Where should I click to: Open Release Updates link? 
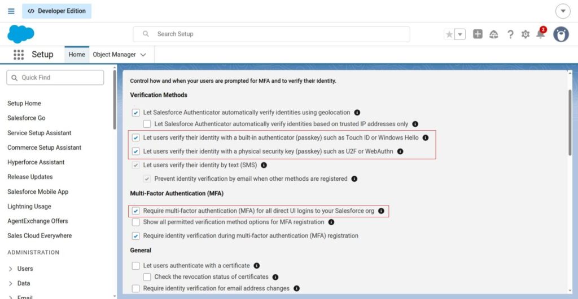(x=30, y=177)
